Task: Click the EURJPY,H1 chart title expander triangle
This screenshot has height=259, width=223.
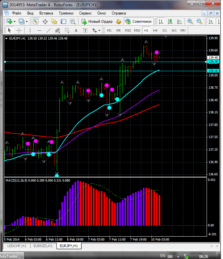Action: coord(7,39)
